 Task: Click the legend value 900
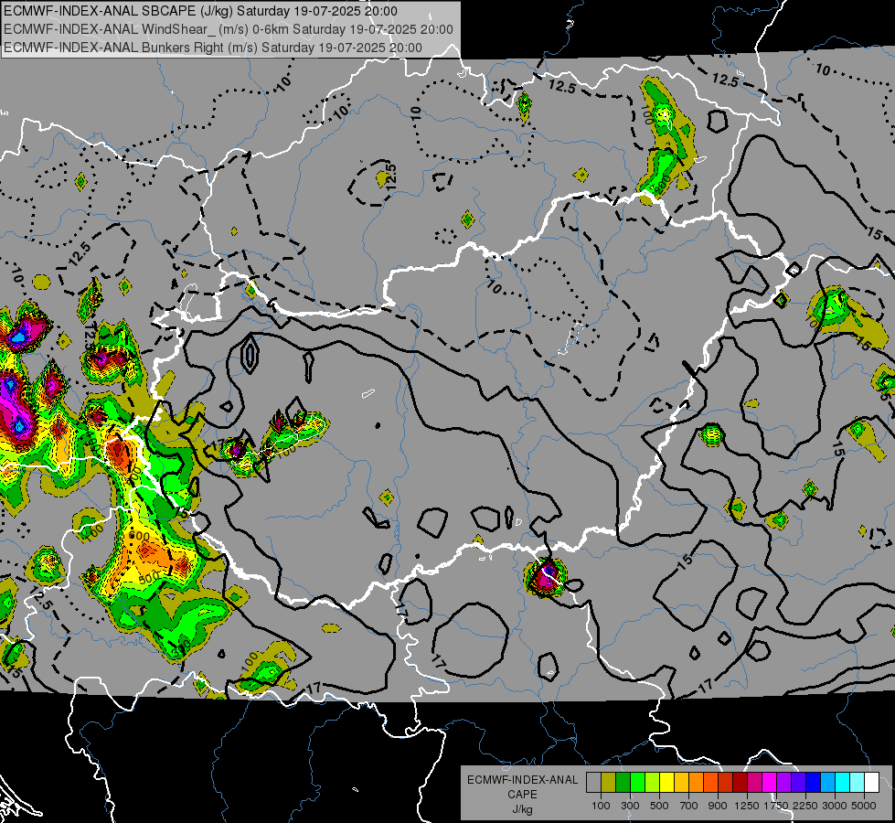tap(718, 806)
